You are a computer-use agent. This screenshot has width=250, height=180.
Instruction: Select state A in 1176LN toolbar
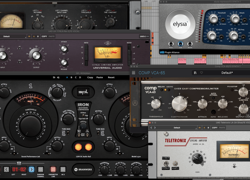(x=34, y=36)
